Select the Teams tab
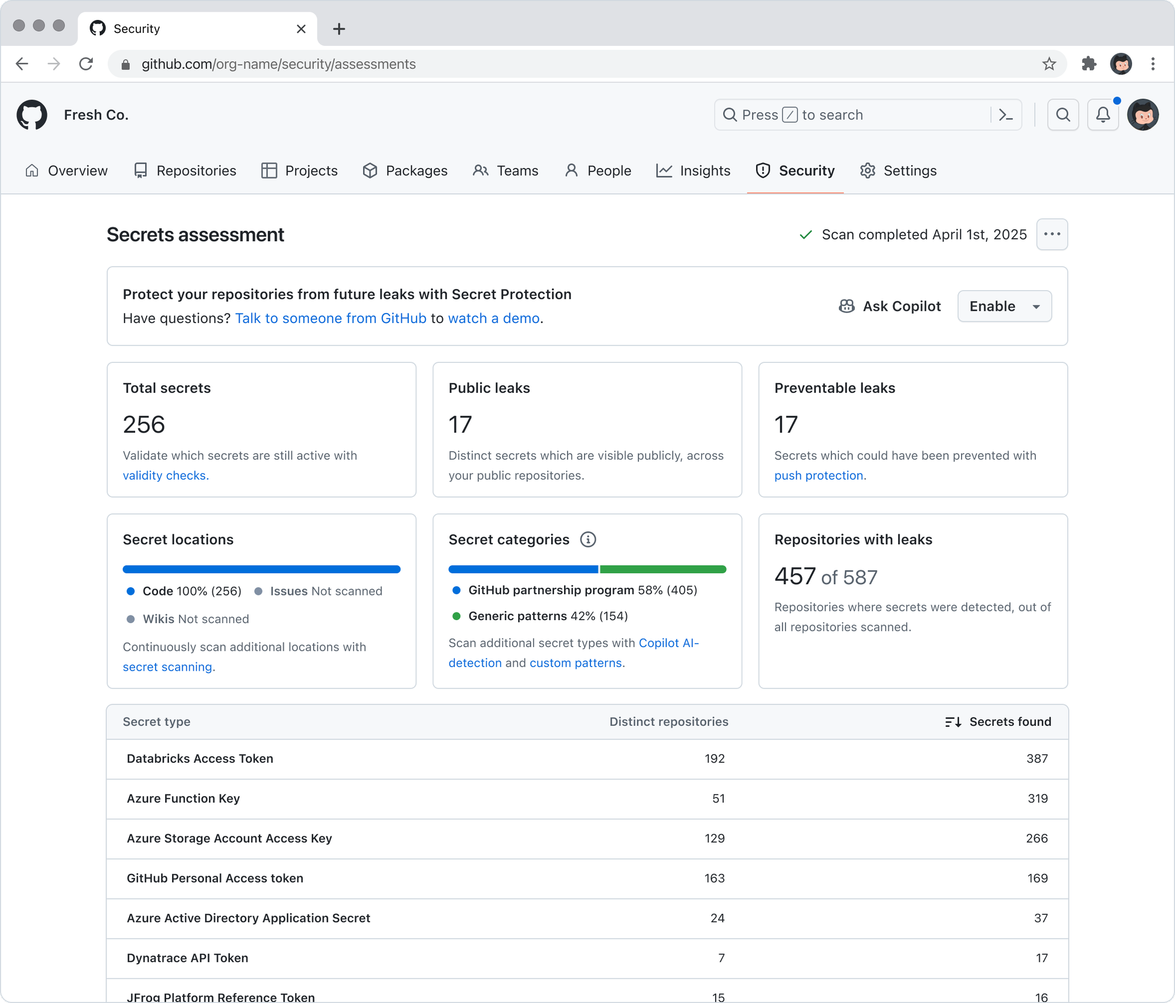 [x=505, y=170]
